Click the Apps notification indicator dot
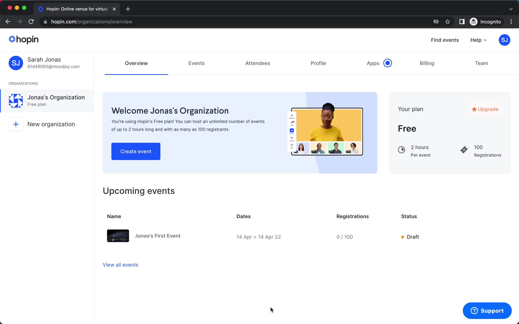This screenshot has height=324, width=519. (x=388, y=63)
